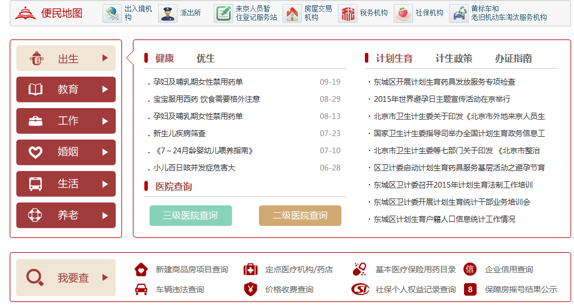Open 宝宝服用西药 饮食需要格外注意 article
The width and height of the screenshot is (574, 306).
point(206,99)
